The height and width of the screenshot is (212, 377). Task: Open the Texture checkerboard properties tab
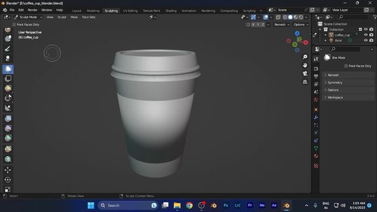click(x=316, y=166)
